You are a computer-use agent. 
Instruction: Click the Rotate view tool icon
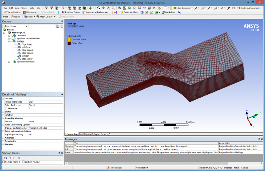[x=98, y=8]
